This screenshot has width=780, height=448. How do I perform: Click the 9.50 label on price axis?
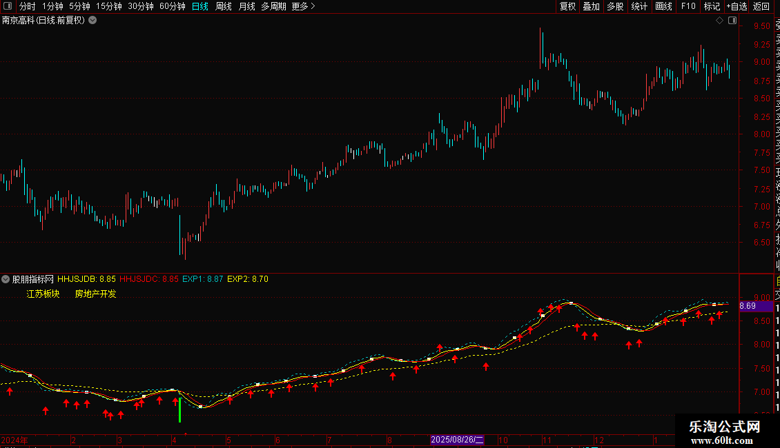click(x=762, y=26)
